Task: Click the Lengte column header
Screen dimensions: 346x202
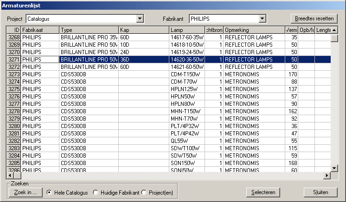Action: pyautogui.click(x=323, y=30)
